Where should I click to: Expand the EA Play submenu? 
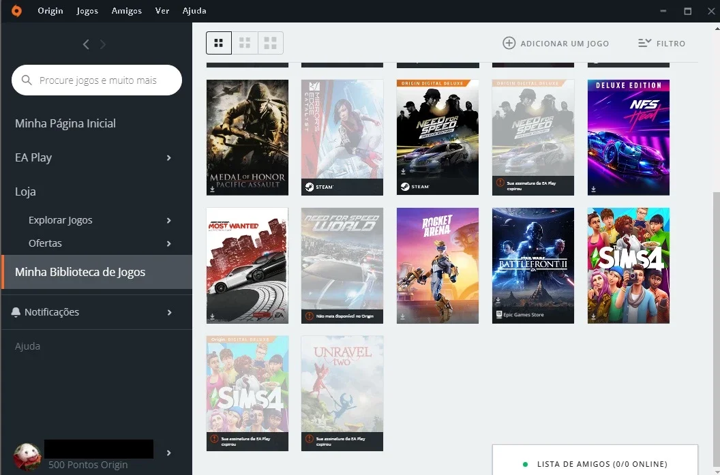pos(169,158)
